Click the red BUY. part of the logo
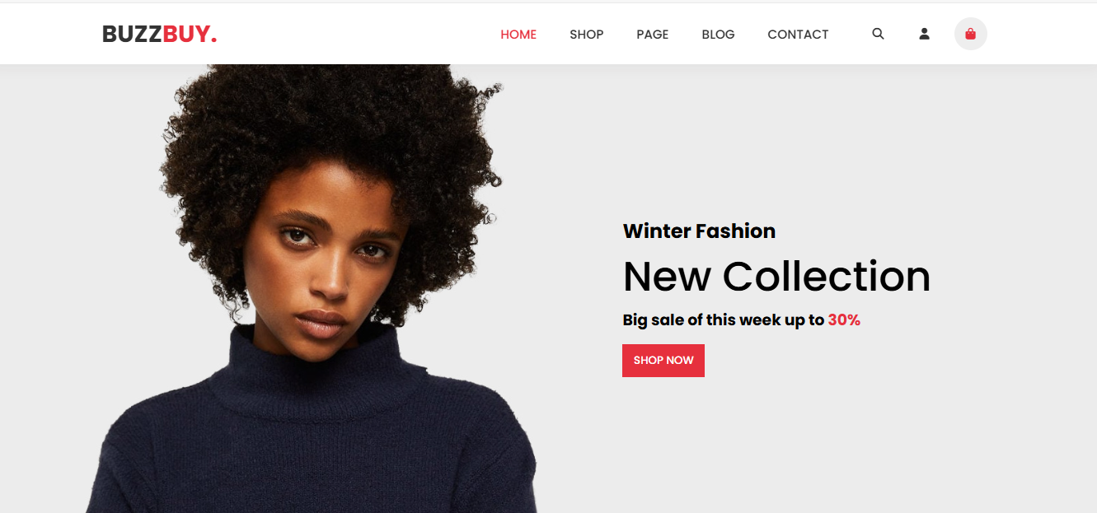 coord(190,35)
